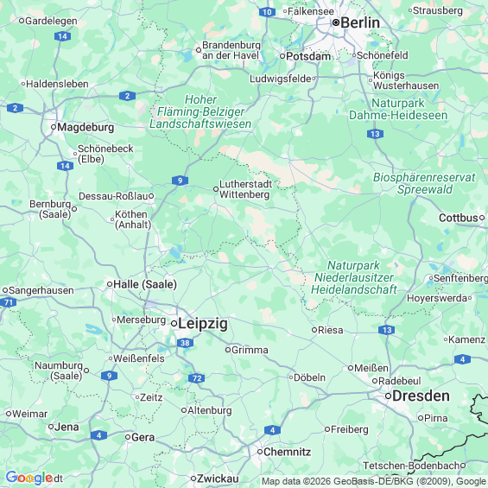Click the Halle (Saale) city label
This screenshot has height=488, width=488.
coord(145,284)
